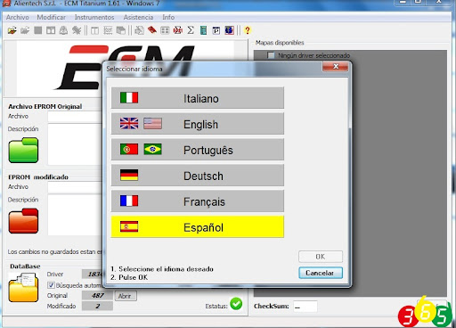Image resolution: width=456 pixels, height=328 pixels.
Task: Open the Modificar menu
Action: point(51,17)
